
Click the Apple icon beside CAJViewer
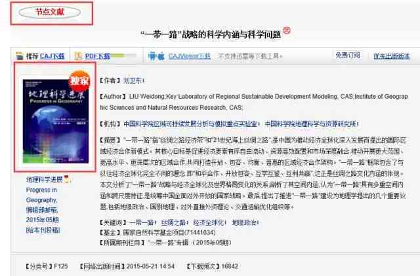tap(161, 56)
